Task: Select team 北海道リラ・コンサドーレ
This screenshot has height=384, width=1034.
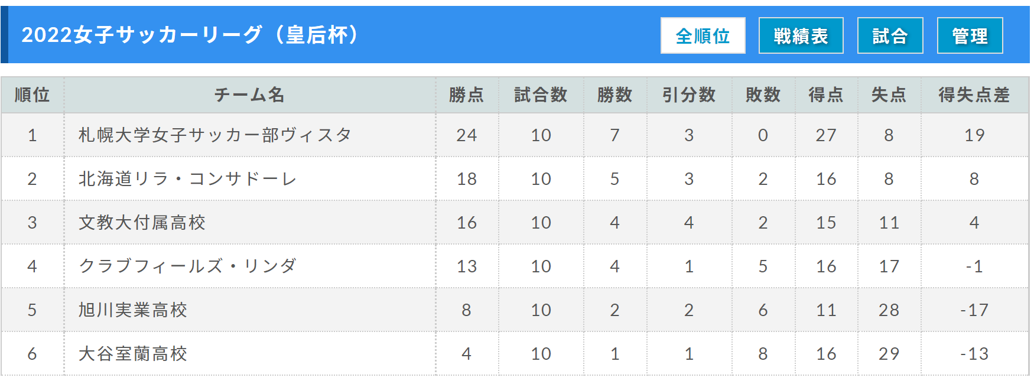Action: pyautogui.click(x=188, y=178)
